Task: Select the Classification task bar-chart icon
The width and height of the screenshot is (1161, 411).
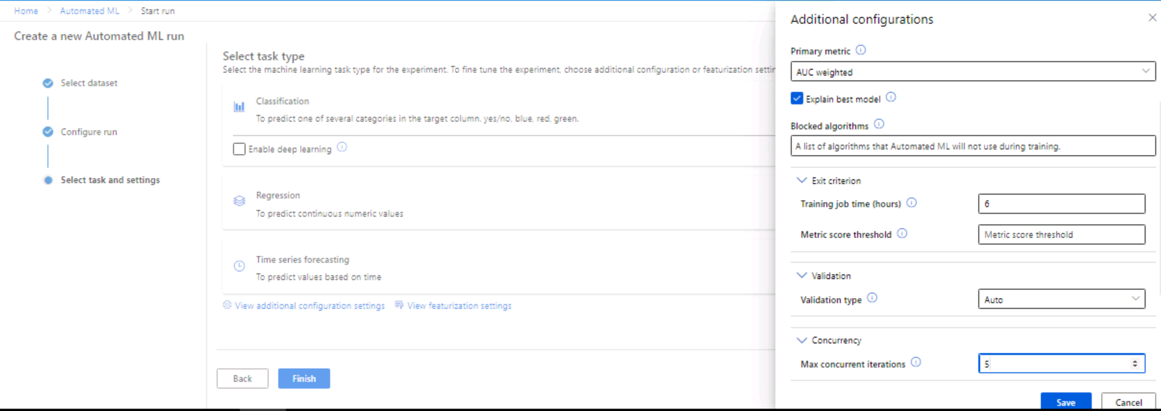Action: click(x=239, y=106)
